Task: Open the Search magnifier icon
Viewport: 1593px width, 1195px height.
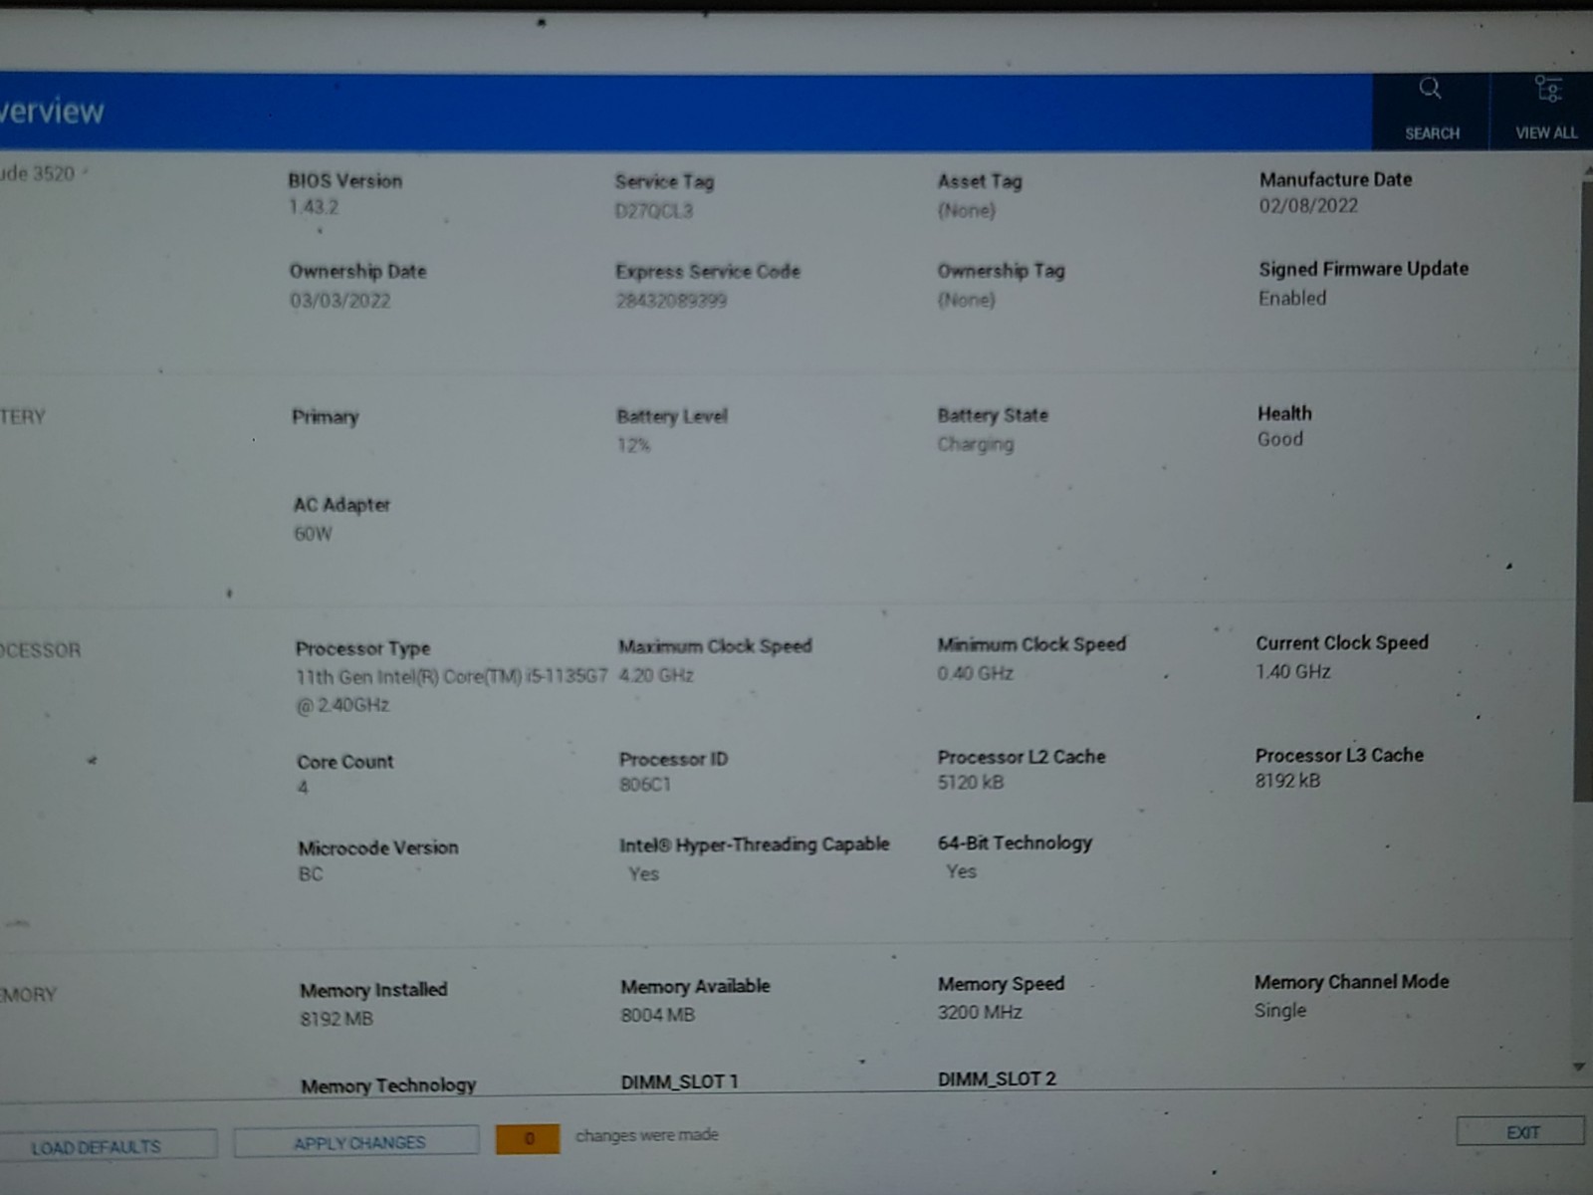Action: tap(1431, 89)
